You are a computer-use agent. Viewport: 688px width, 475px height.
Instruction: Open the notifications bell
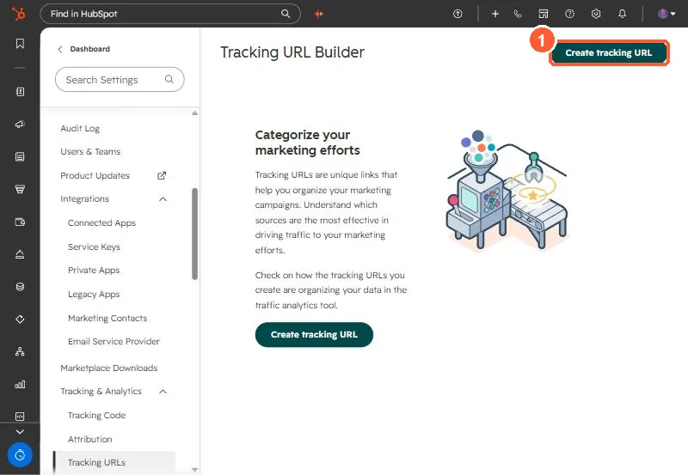pyautogui.click(x=622, y=14)
